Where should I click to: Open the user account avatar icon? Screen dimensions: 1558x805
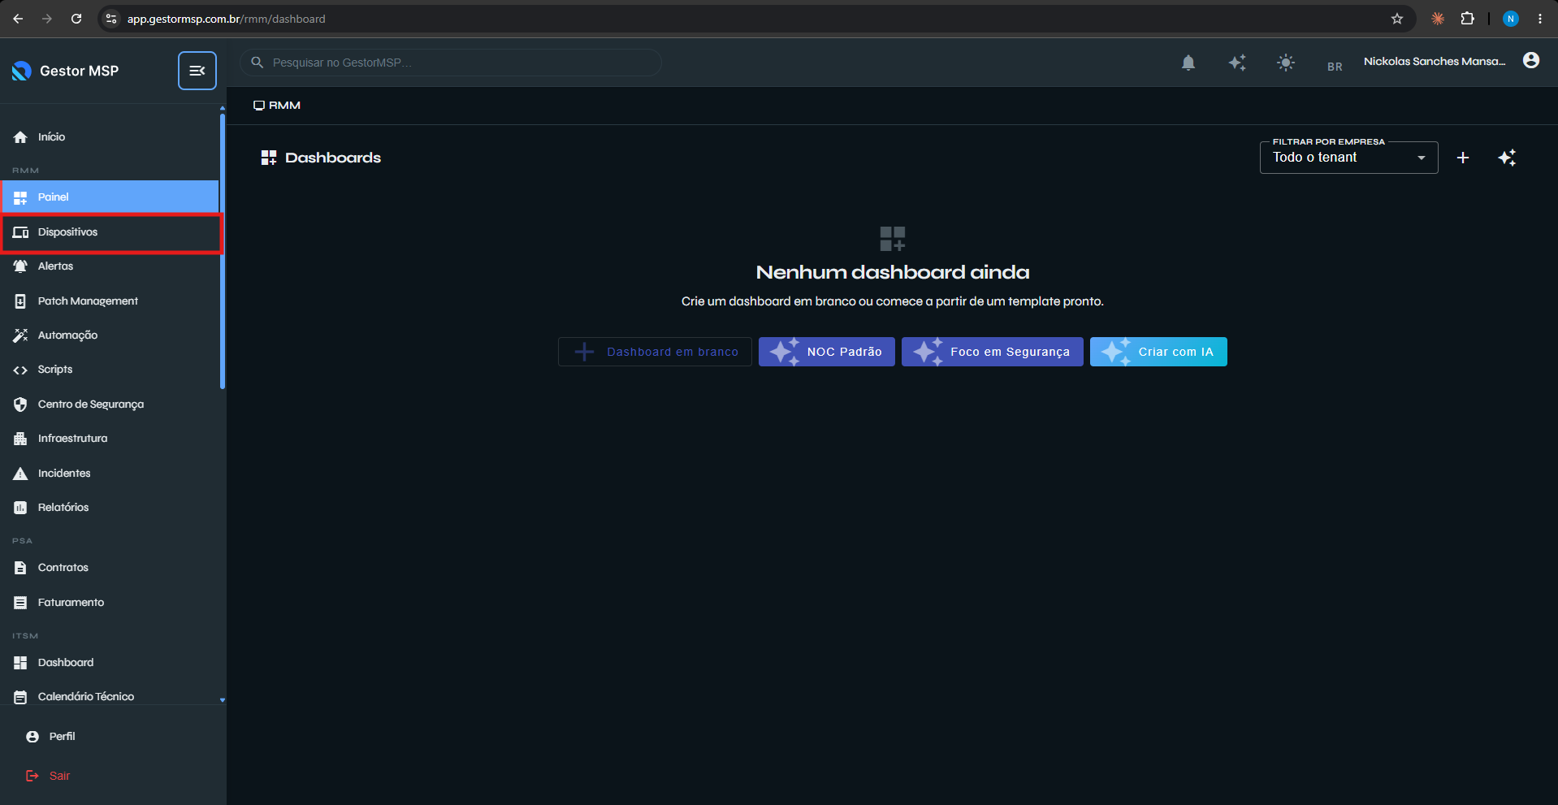click(1531, 61)
